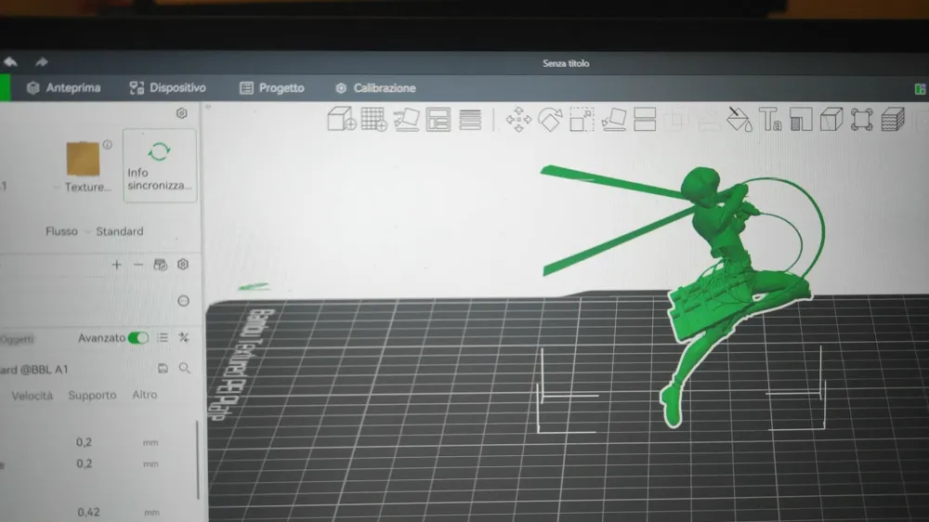Image resolution: width=929 pixels, height=522 pixels.
Task: Open filament settings gear icon
Action: [x=183, y=265]
